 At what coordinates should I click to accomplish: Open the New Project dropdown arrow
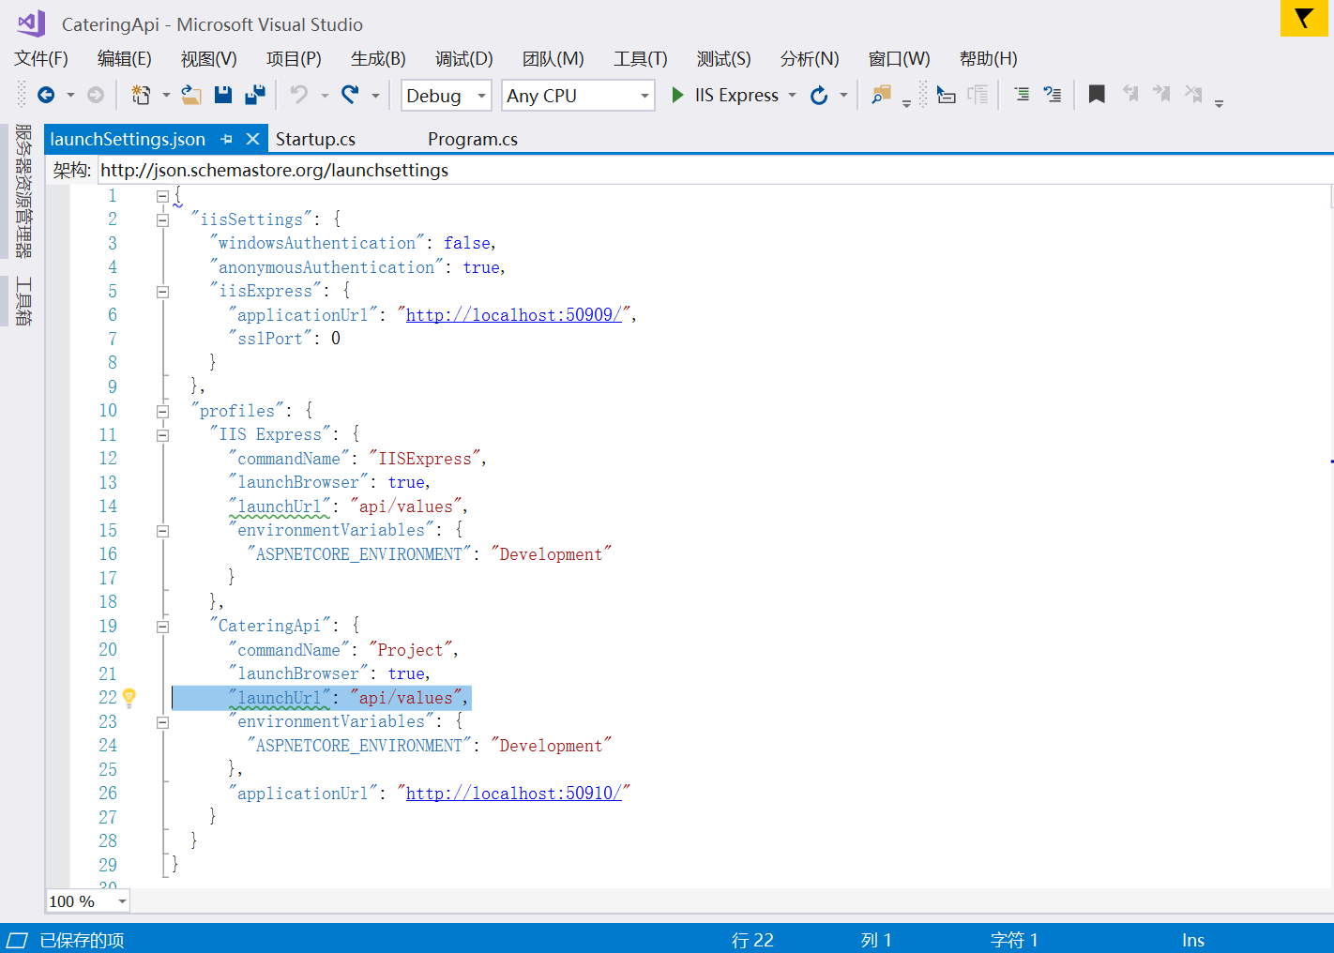click(166, 95)
